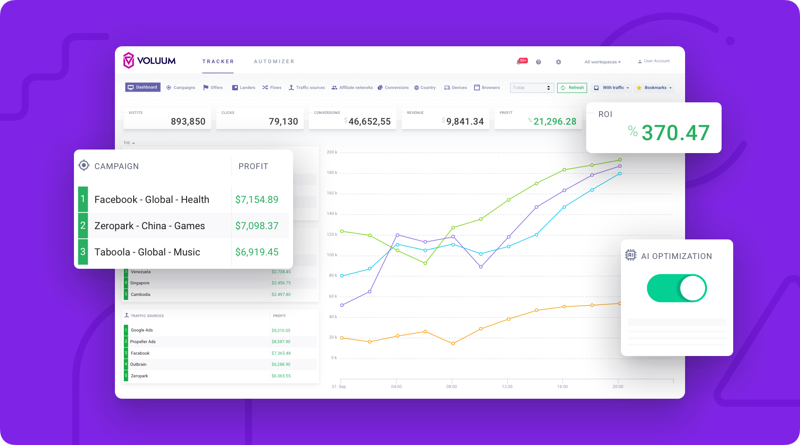This screenshot has width=800, height=445.
Task: Expand the All workspaces dropdown
Action: [x=603, y=62]
